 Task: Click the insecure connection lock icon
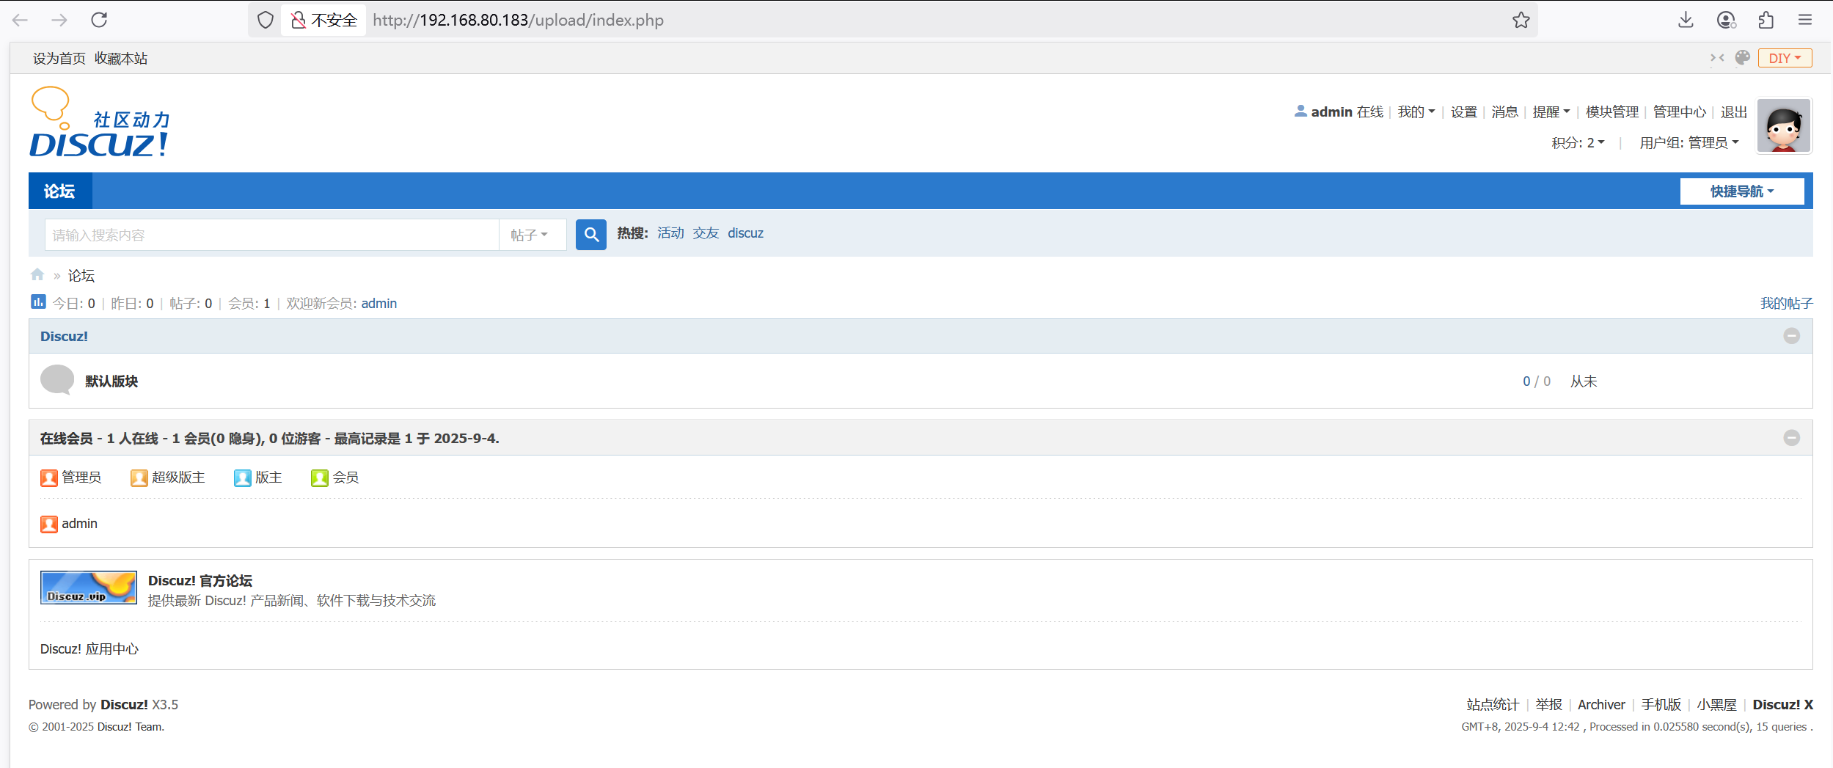298,20
